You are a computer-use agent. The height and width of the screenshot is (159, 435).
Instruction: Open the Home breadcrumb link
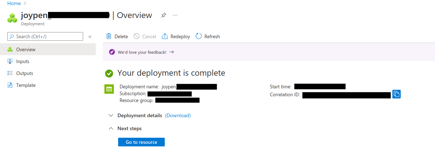14,3
